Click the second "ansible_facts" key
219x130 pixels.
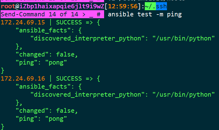43,86
